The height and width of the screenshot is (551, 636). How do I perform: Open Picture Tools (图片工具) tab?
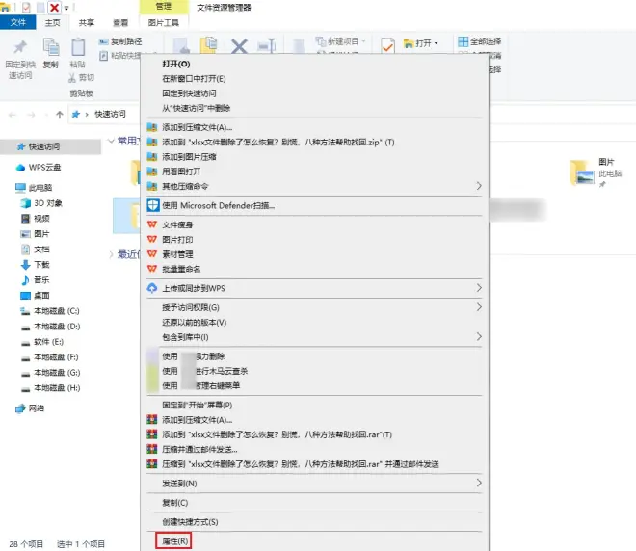point(164,23)
